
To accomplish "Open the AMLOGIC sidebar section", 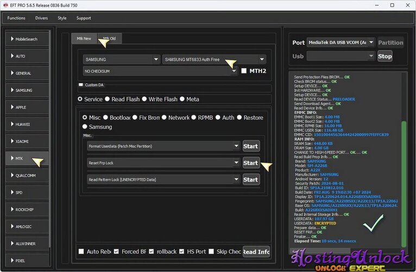I will 27,226.
